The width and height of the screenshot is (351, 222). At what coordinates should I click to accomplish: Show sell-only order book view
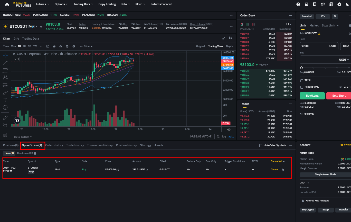(253, 24)
